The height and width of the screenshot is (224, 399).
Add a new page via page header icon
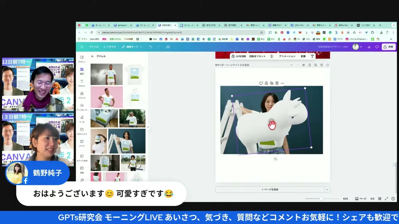(x=328, y=65)
